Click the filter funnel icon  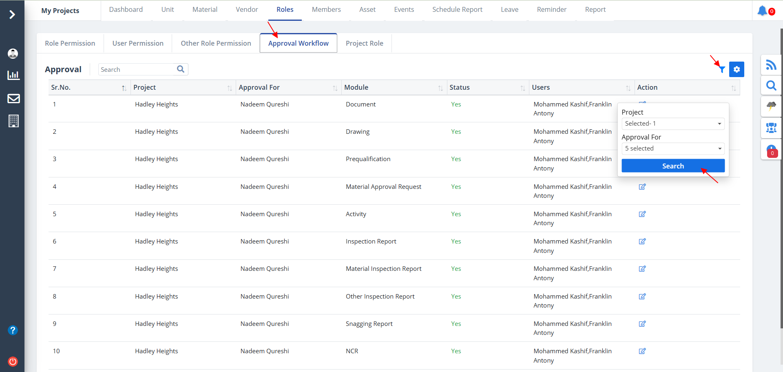tap(722, 69)
